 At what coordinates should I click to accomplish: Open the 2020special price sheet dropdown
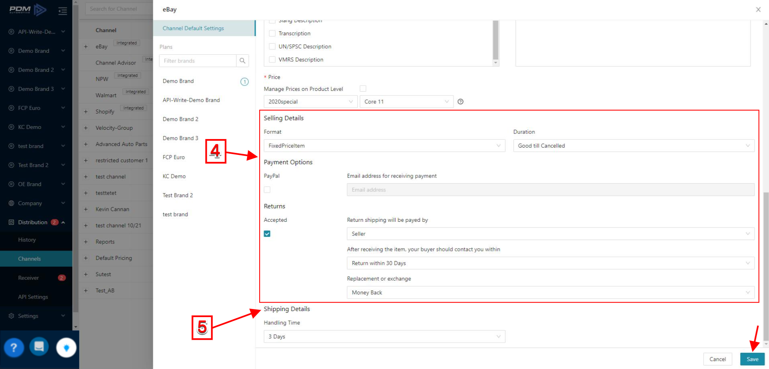pos(311,102)
